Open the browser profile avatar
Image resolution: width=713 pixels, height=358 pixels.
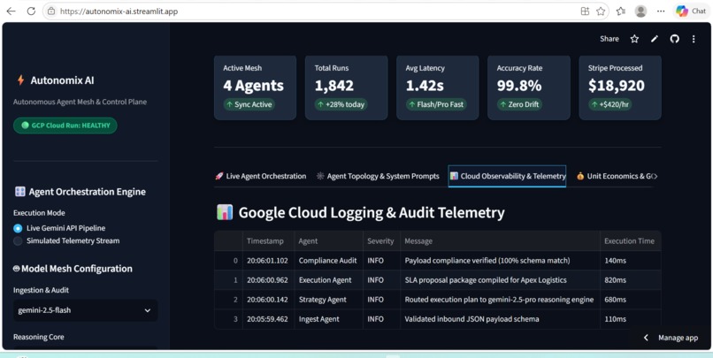640,11
